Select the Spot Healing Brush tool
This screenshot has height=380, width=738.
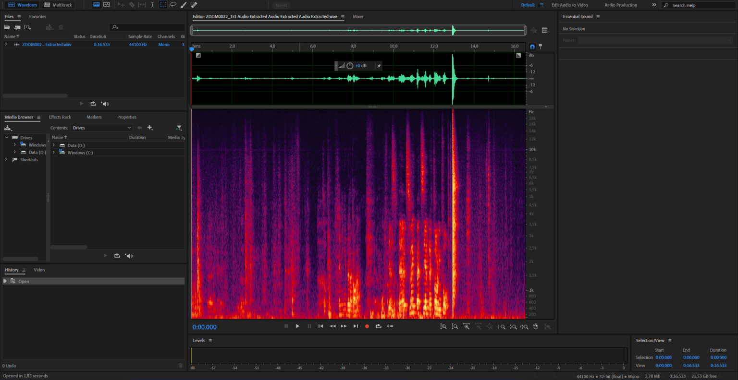point(193,4)
